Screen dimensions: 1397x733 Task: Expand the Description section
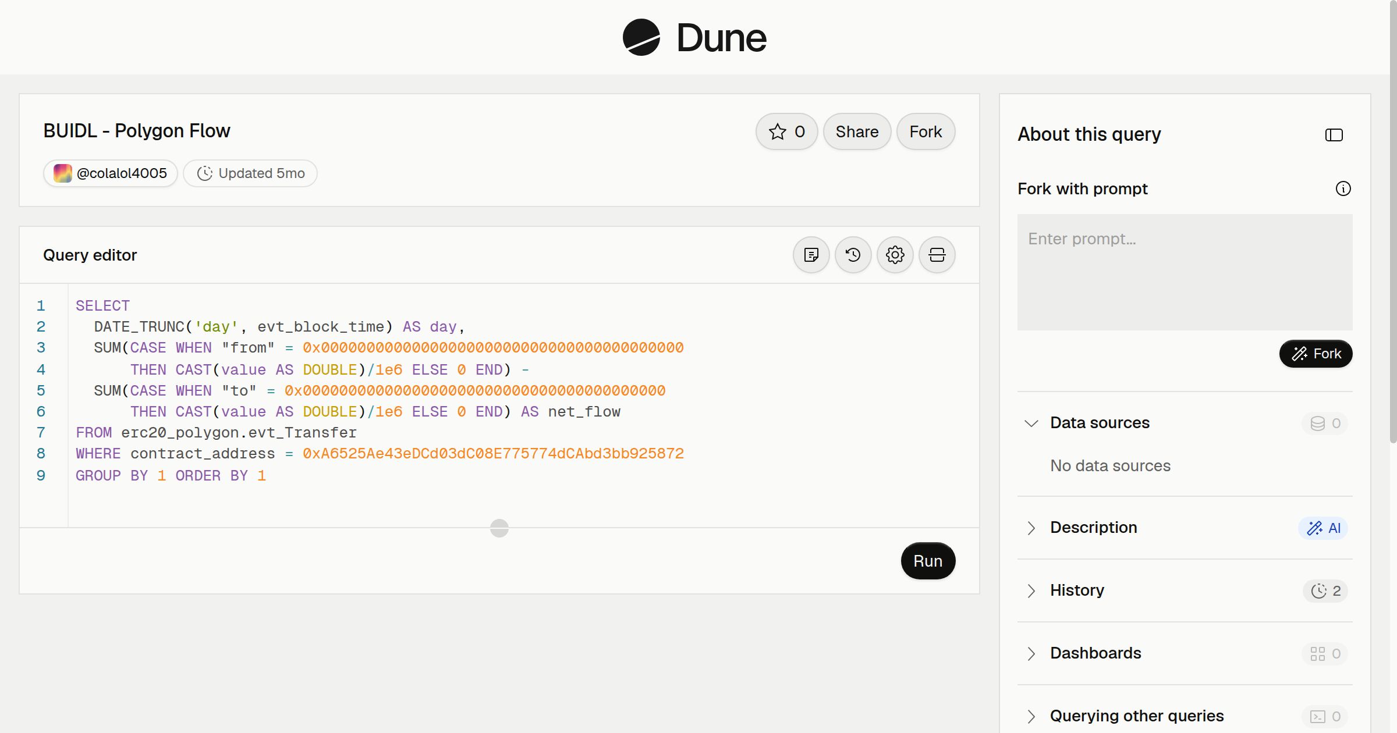coord(1031,528)
